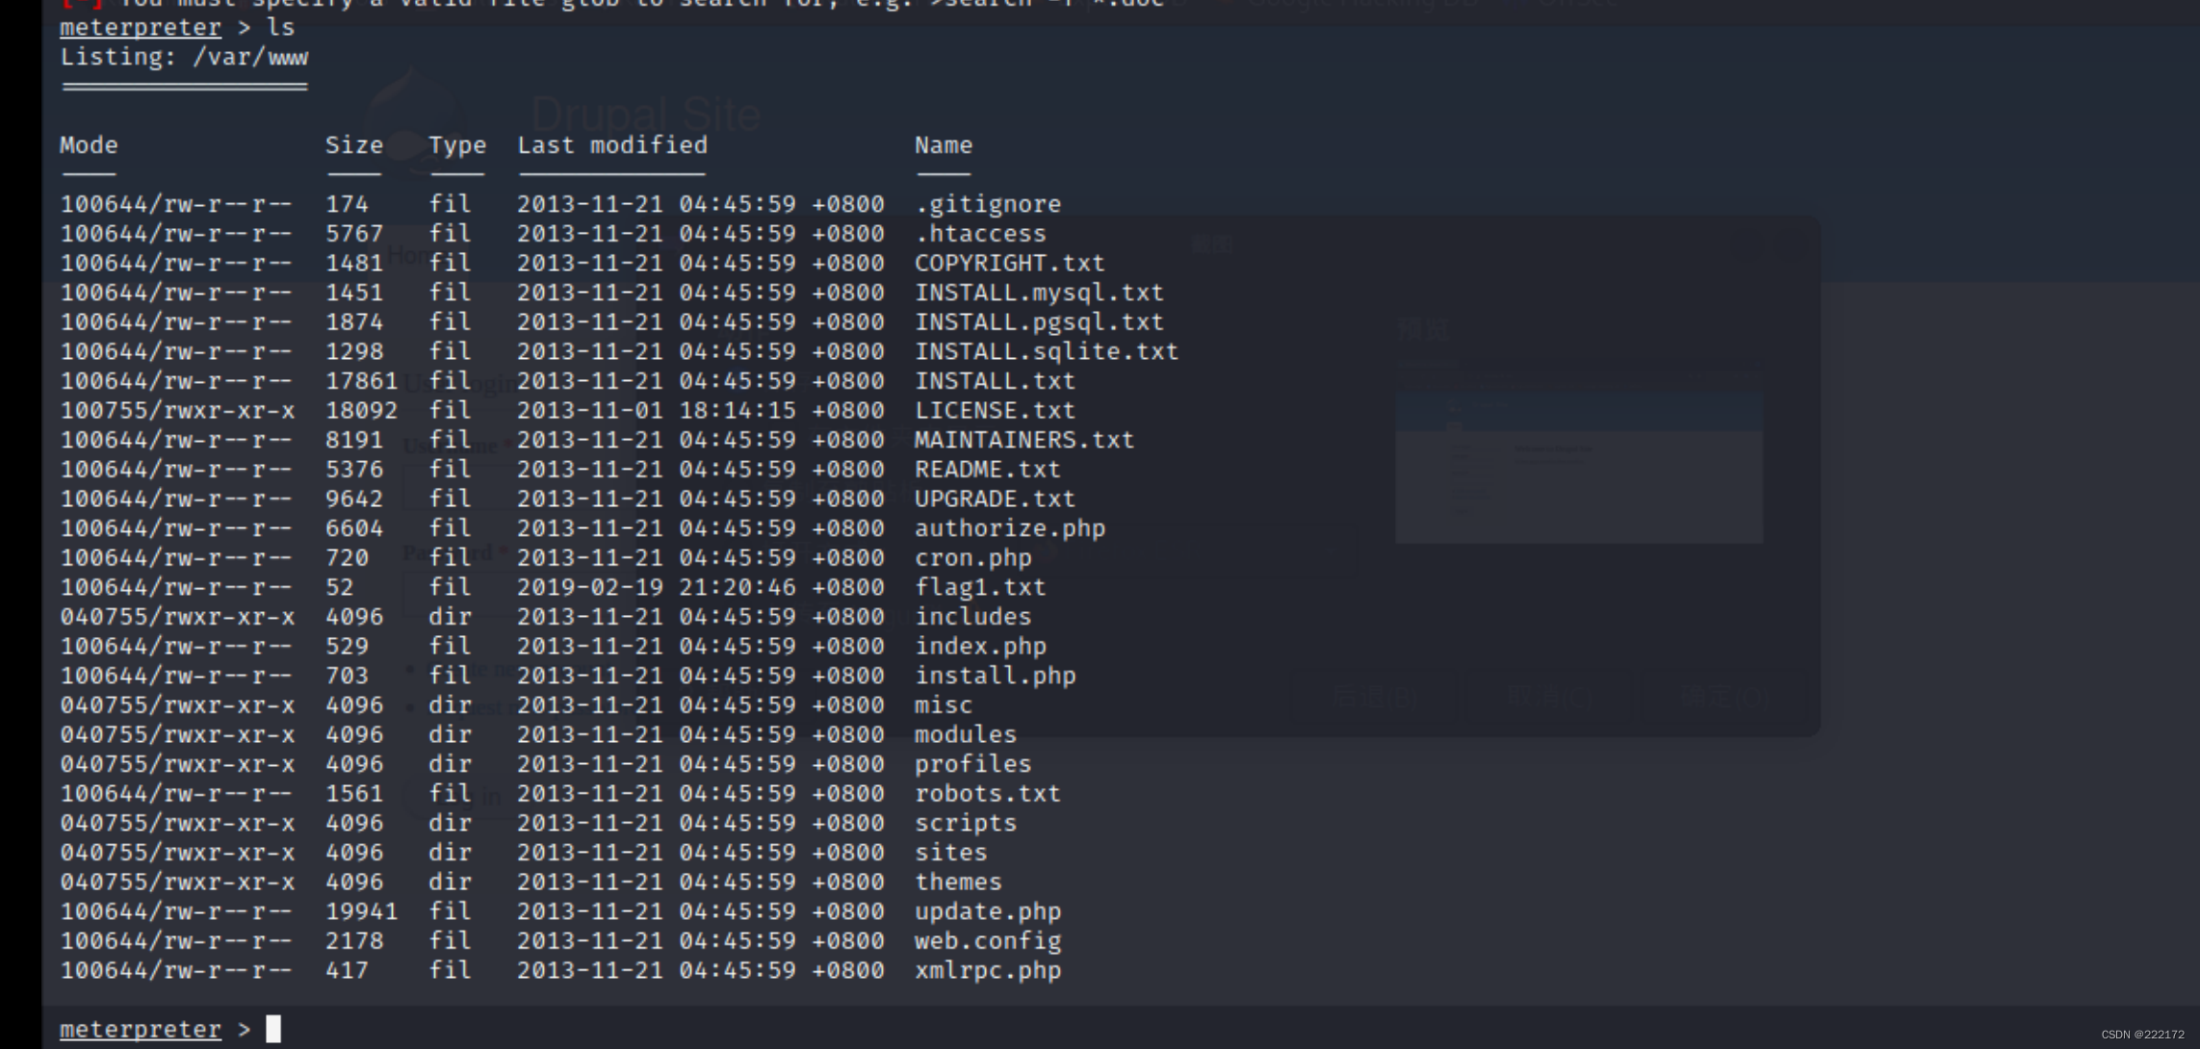Click the underlined meterpreter text at top

[x=140, y=27]
